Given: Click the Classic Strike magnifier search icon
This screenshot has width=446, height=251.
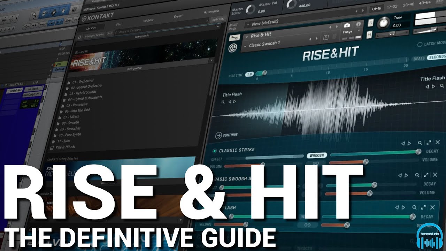Looking at the screenshot, I should [420, 143].
